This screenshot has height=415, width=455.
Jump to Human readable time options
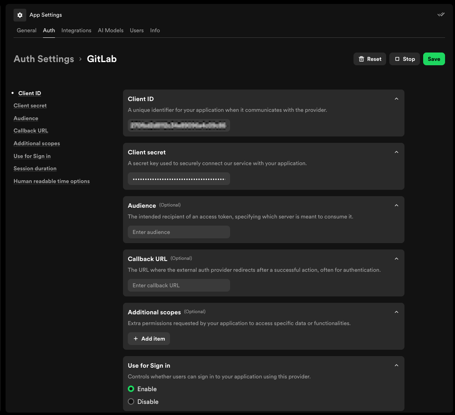52,181
